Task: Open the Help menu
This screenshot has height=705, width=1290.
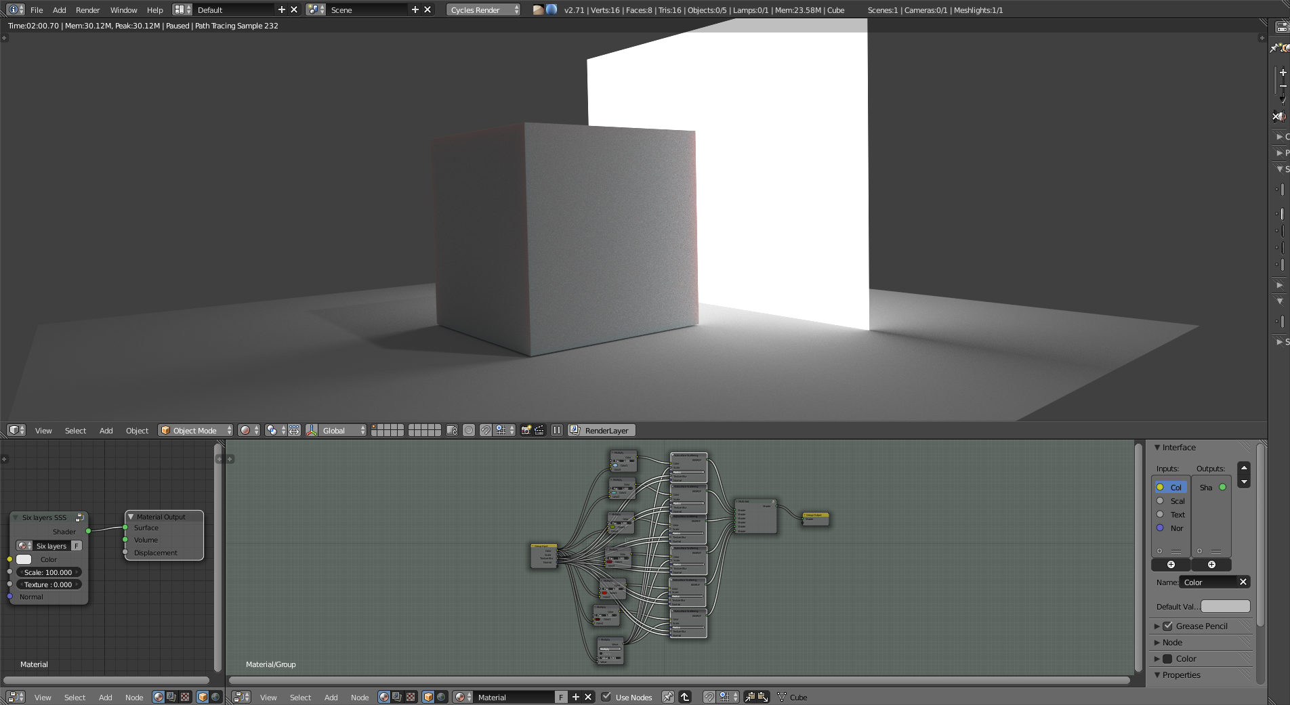Action: (155, 9)
